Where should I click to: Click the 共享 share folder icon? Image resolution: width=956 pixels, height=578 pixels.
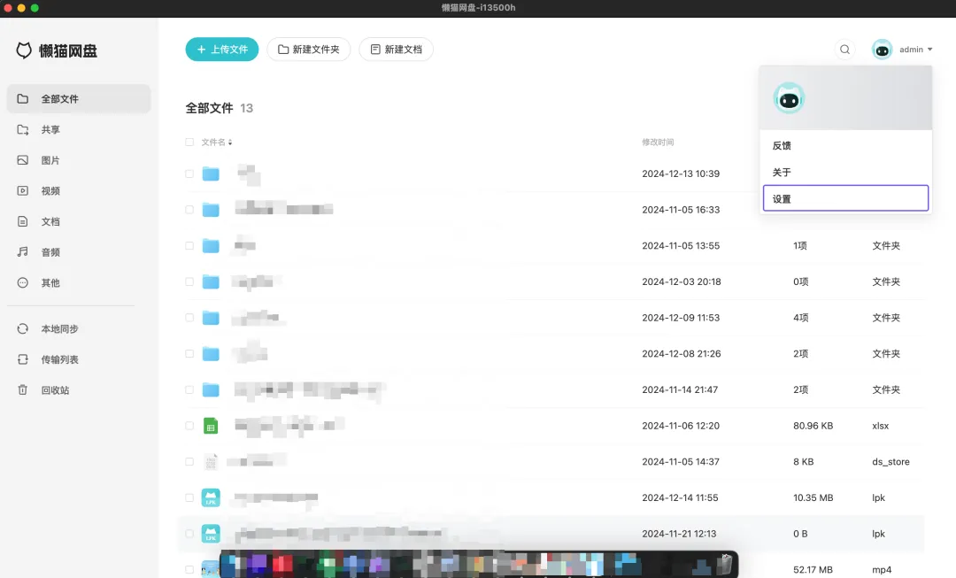(x=22, y=129)
